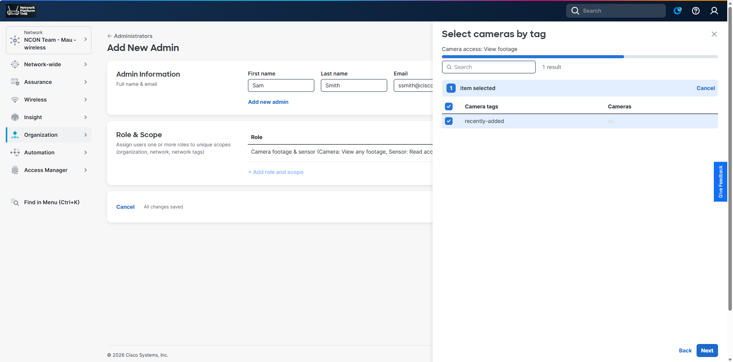Expand the Organization menu chevron
733x362 pixels.
tap(86, 135)
